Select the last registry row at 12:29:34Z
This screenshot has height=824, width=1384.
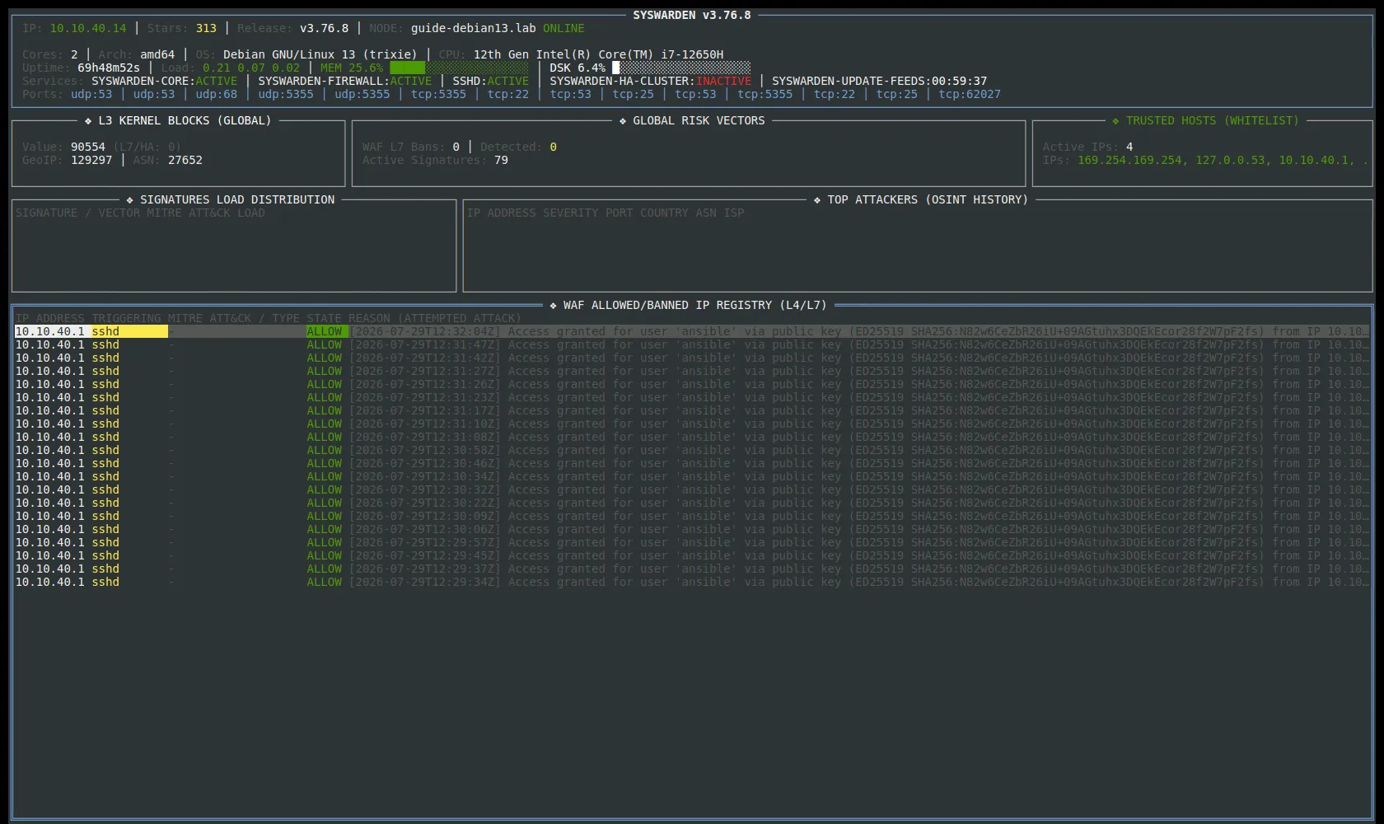[692, 582]
